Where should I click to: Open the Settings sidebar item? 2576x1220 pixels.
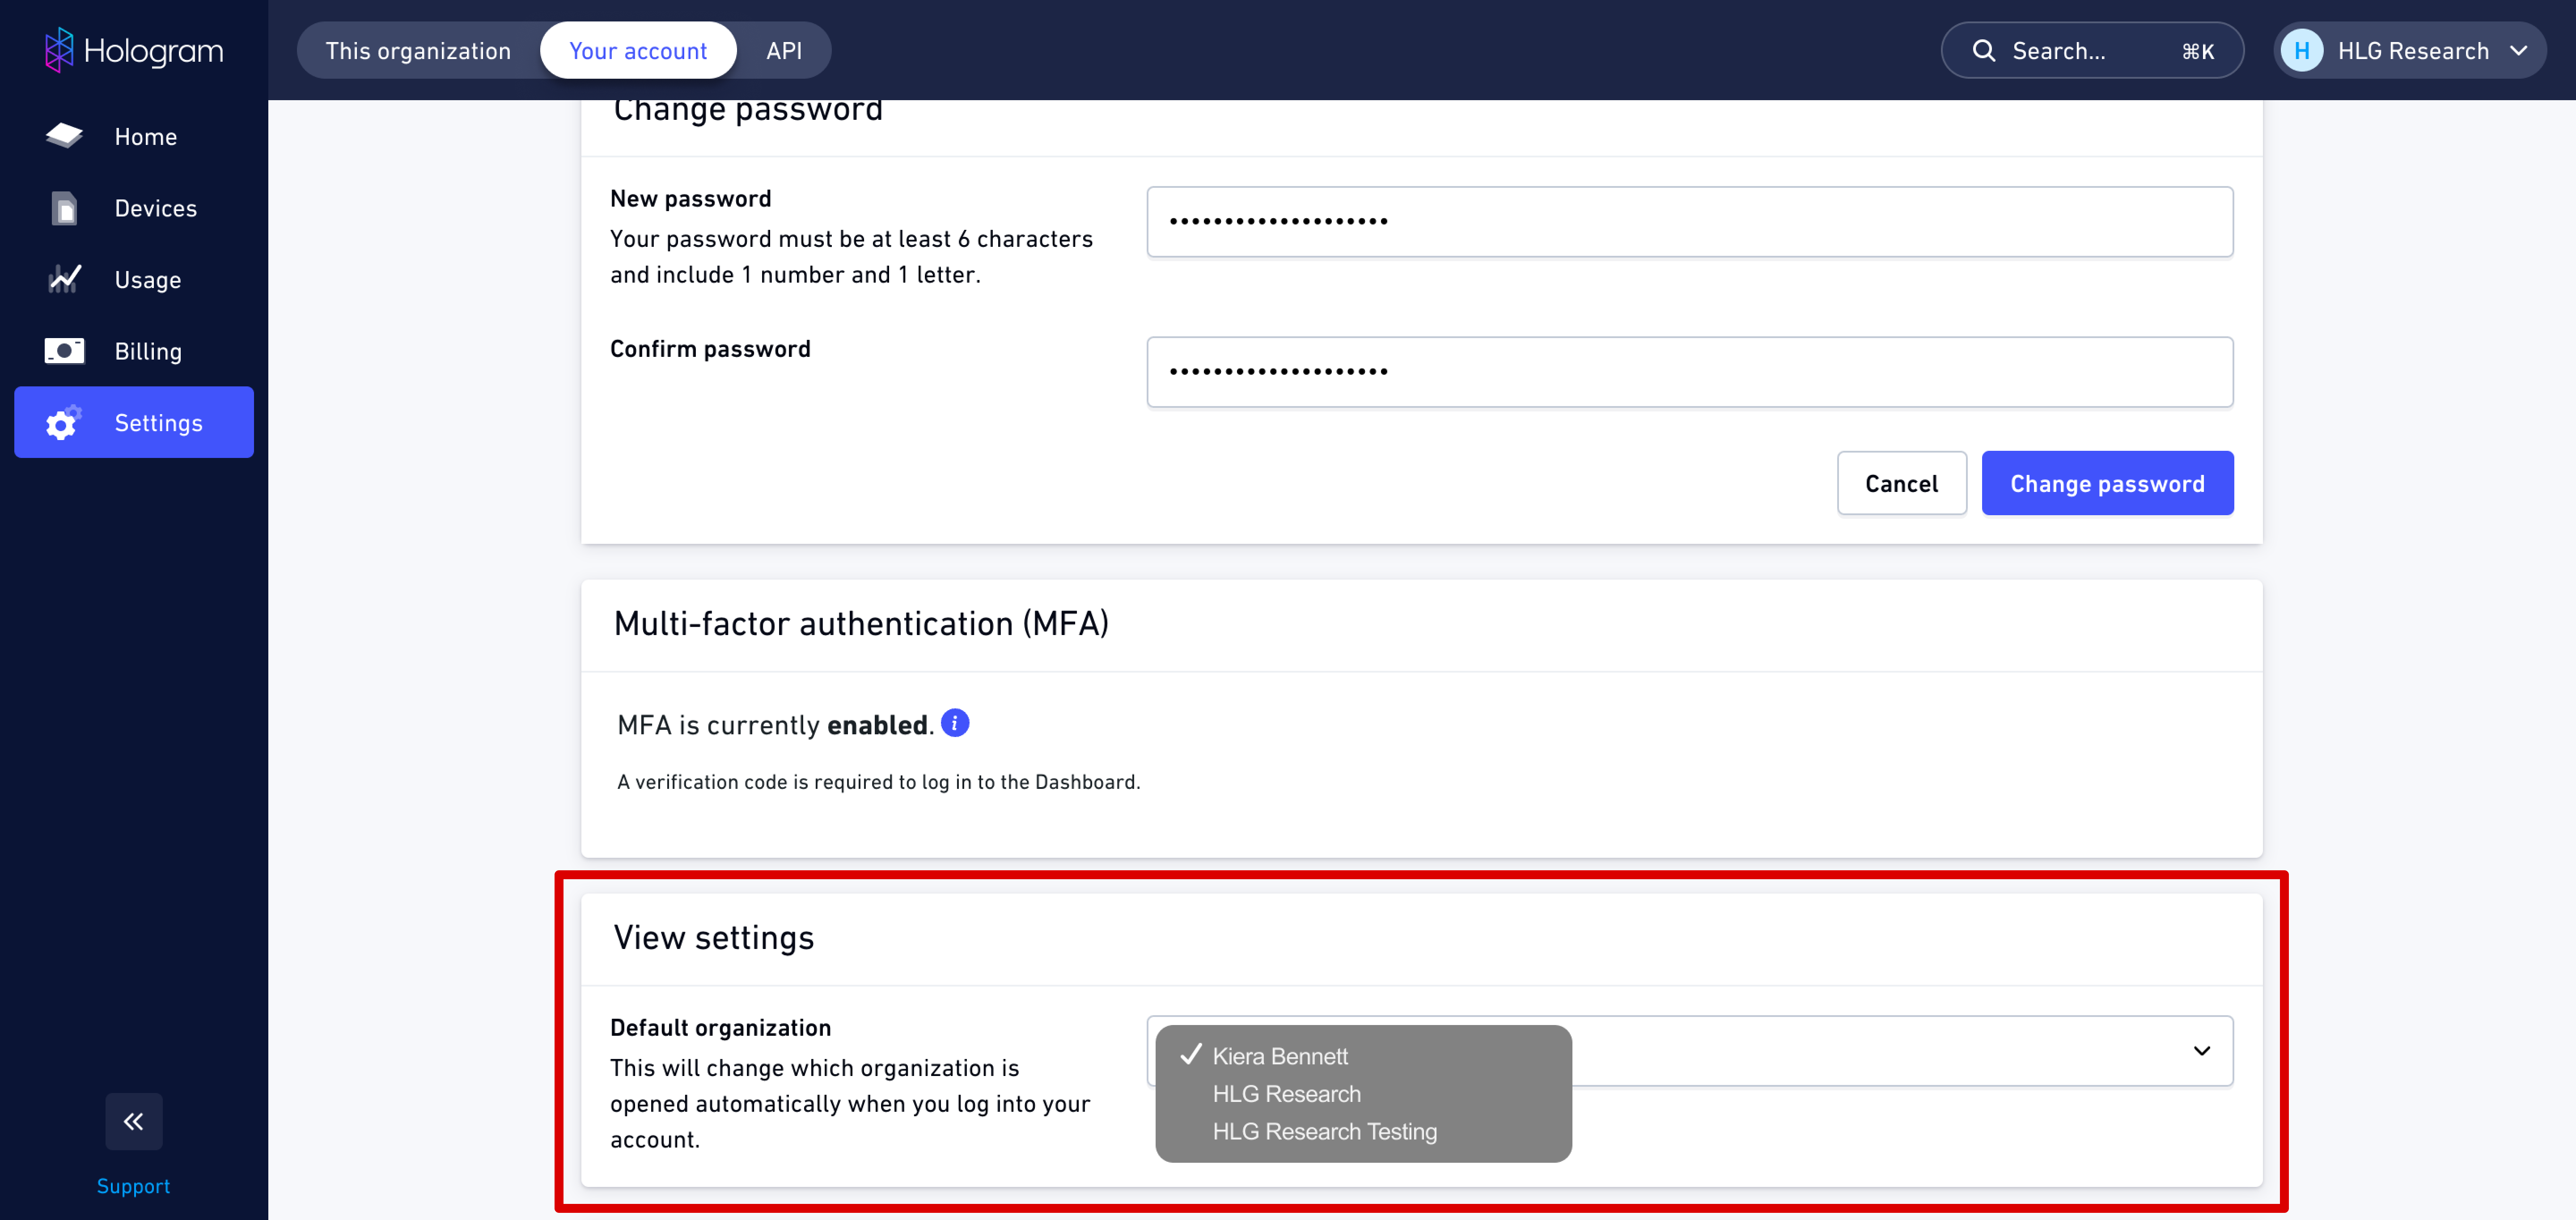(x=134, y=422)
